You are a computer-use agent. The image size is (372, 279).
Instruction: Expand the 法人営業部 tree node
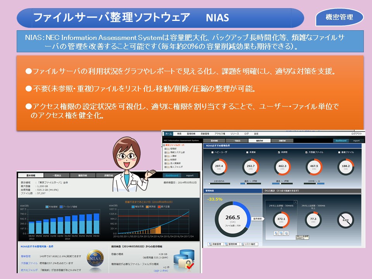coord(165,163)
